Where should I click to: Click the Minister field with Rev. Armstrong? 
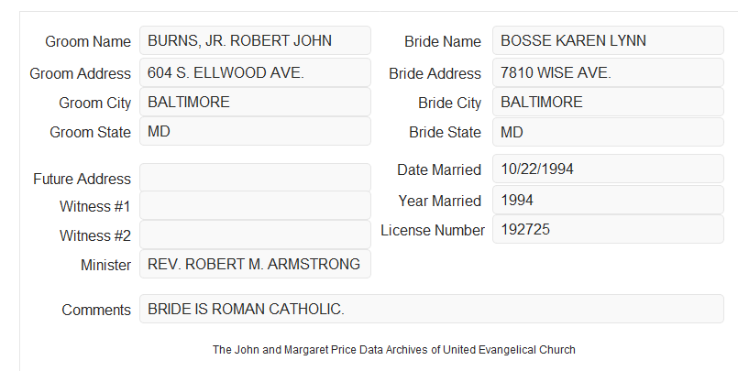(255, 264)
